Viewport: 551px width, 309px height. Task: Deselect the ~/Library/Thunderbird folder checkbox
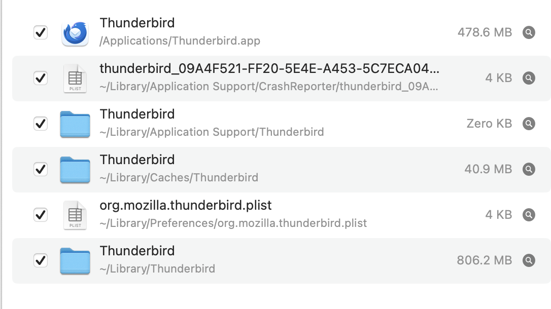pos(41,261)
